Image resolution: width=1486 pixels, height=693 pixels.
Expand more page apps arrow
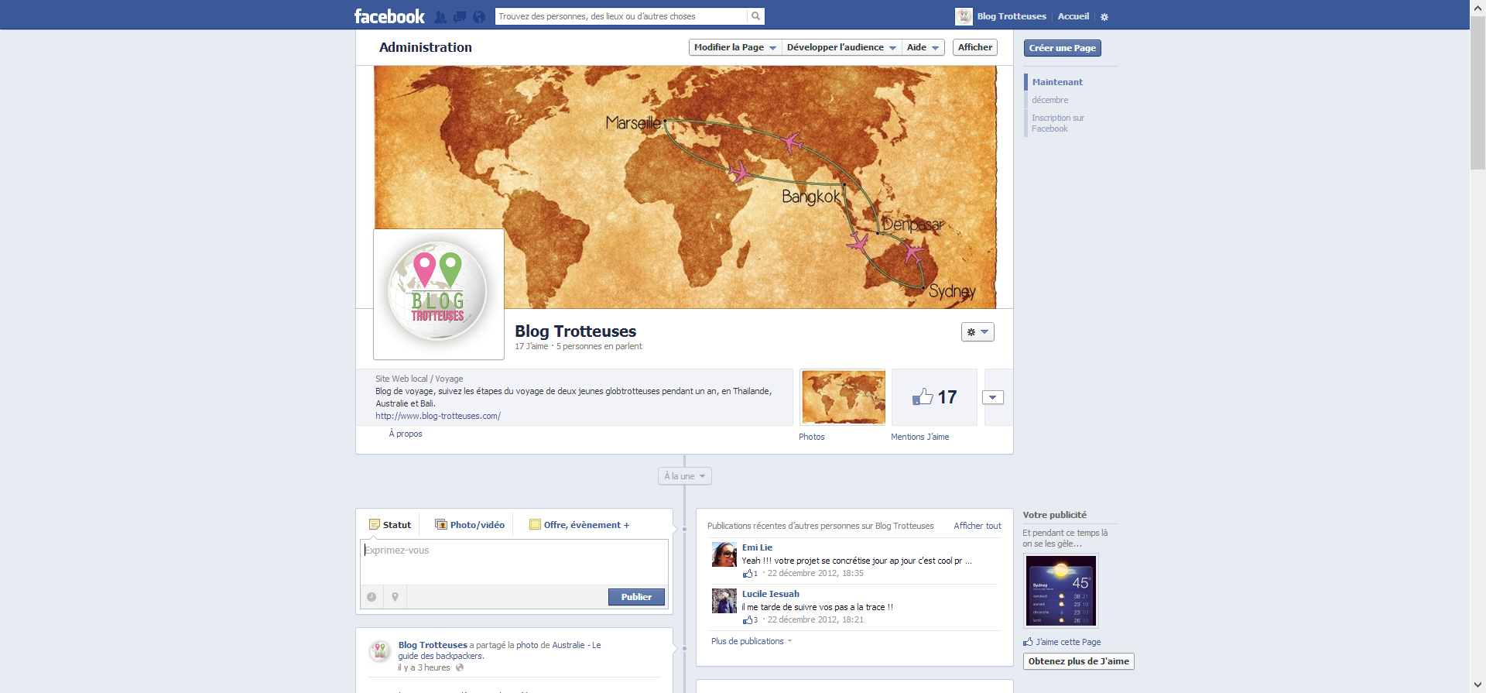(x=992, y=397)
